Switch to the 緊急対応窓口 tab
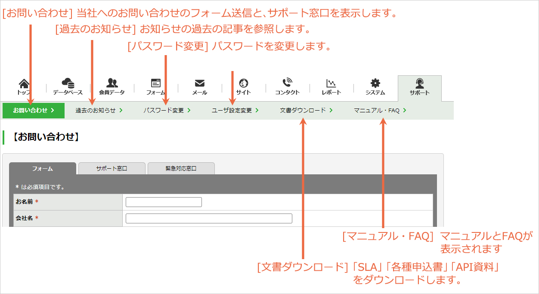Screen dimensions: 539x294 coord(181,168)
